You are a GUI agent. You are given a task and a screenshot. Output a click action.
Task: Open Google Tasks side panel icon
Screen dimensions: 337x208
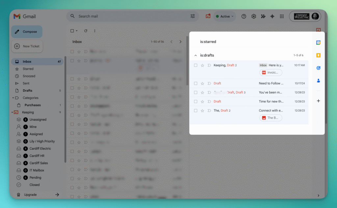click(x=318, y=68)
